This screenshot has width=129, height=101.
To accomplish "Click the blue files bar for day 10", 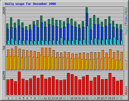I will tap(42, 31).
